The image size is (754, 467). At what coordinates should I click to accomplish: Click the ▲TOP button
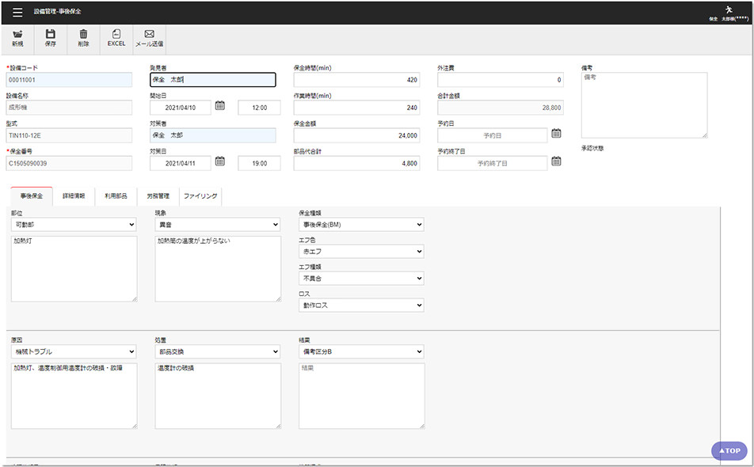729,450
